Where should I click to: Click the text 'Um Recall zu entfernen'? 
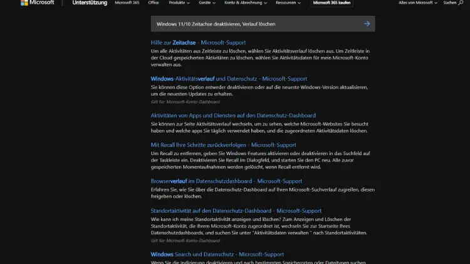pos(176,153)
